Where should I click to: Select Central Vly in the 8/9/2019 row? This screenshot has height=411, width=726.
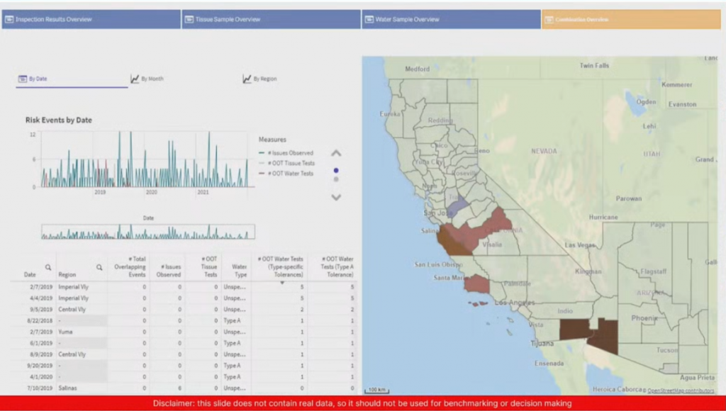tap(72, 354)
